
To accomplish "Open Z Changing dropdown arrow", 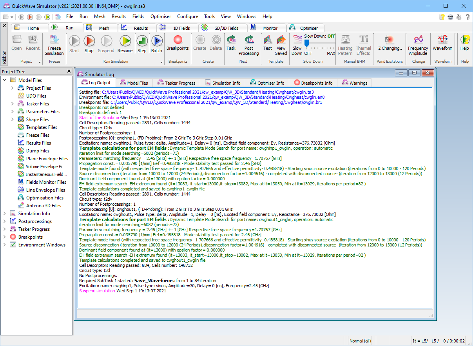I will (401, 49).
